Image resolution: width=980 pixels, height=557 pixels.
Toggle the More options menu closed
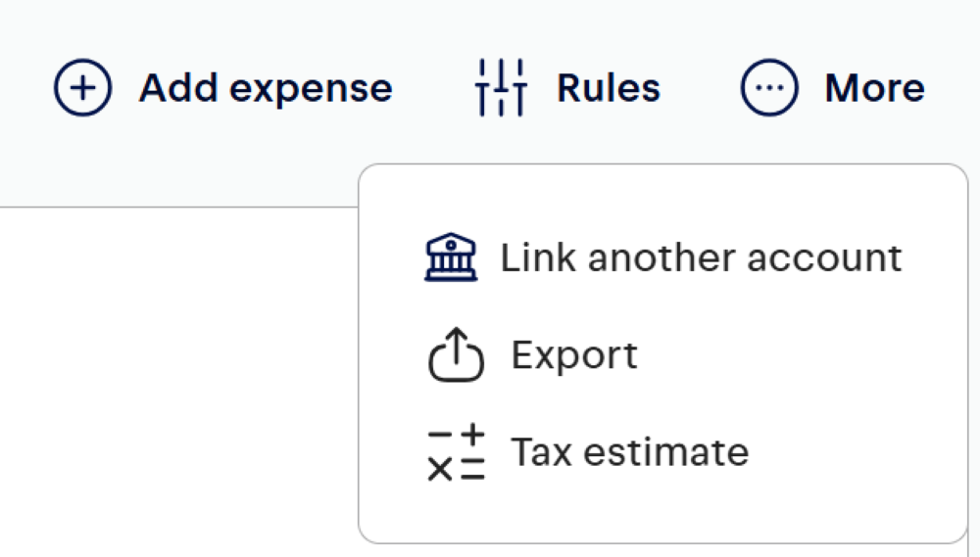(x=832, y=87)
